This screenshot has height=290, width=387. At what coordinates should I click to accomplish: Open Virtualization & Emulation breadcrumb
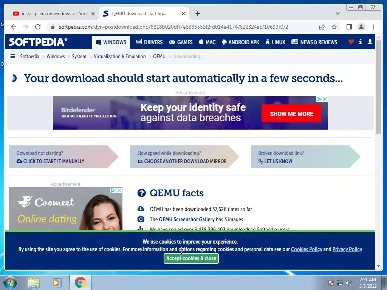click(x=120, y=57)
